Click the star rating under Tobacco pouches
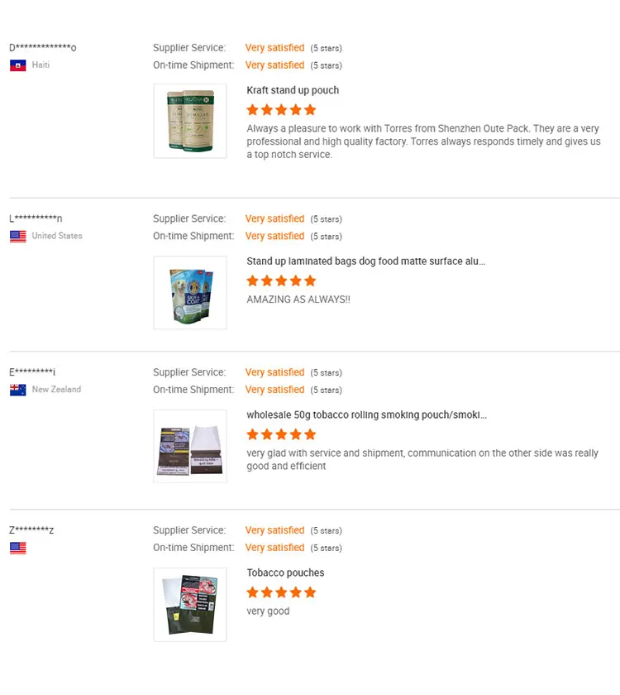620x695 pixels. click(x=281, y=592)
